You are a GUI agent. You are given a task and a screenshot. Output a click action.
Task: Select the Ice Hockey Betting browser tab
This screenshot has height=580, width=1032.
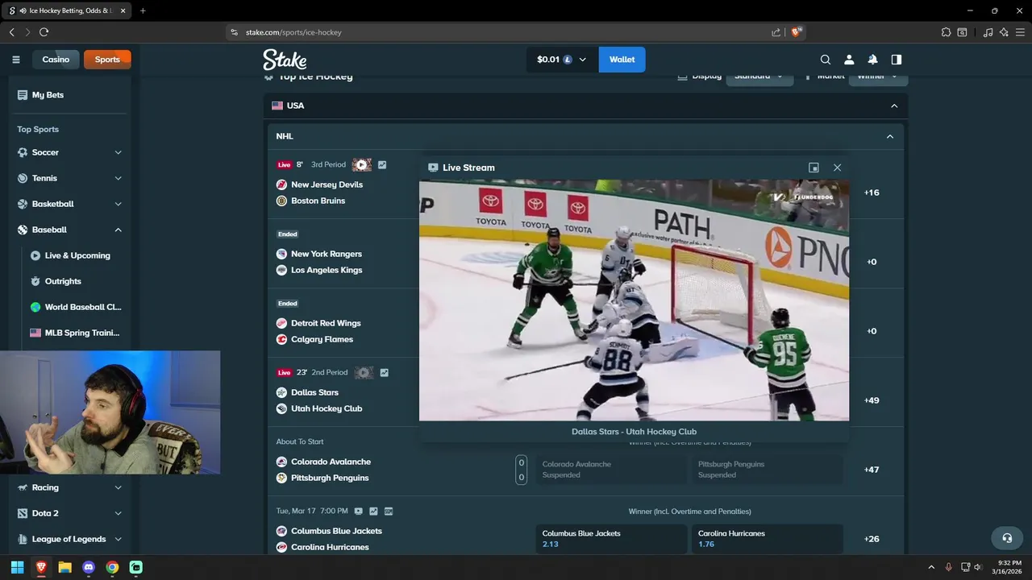point(68,10)
